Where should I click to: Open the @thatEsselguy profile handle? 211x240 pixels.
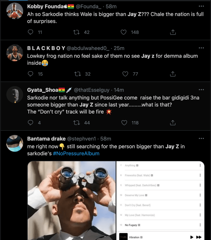92,90
